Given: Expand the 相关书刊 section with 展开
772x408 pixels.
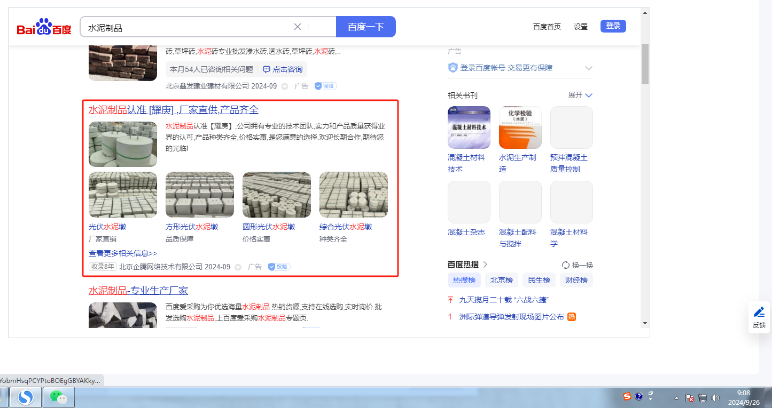Looking at the screenshot, I should pyautogui.click(x=581, y=95).
